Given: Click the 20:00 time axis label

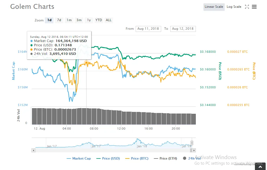Looking at the screenshot, I should (176, 129).
